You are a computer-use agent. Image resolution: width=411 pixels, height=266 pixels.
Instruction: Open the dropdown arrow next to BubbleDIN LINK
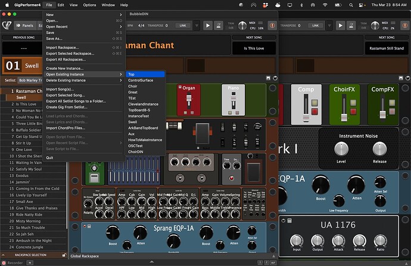pos(197,26)
